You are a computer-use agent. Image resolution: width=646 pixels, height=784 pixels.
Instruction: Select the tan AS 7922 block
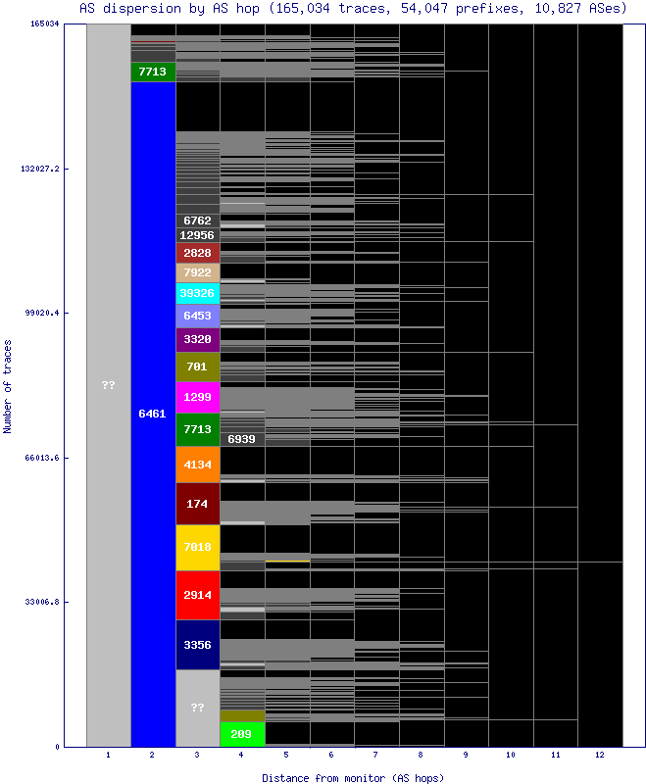[x=197, y=272]
